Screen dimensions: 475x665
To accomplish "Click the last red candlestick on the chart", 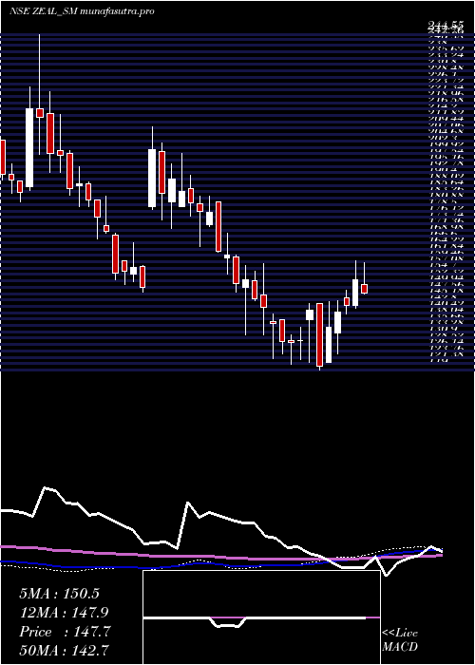I will [x=364, y=289].
